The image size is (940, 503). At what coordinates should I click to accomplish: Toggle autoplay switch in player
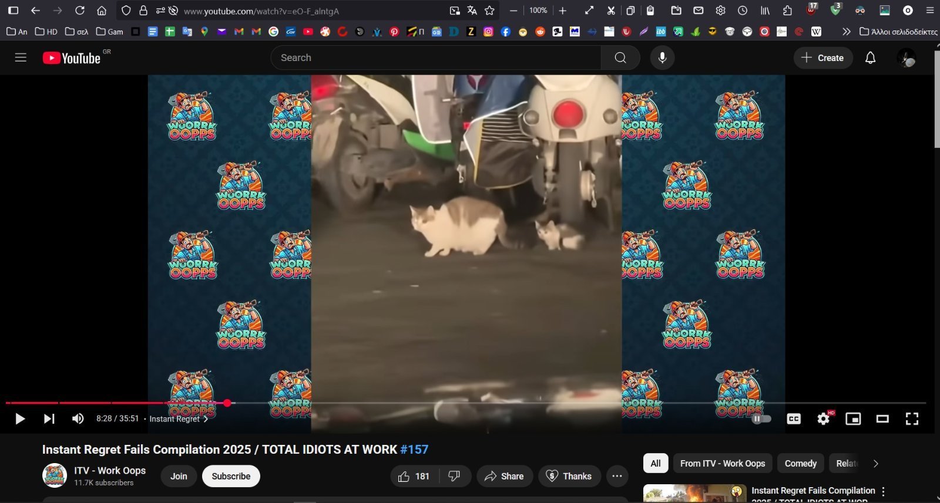761,418
